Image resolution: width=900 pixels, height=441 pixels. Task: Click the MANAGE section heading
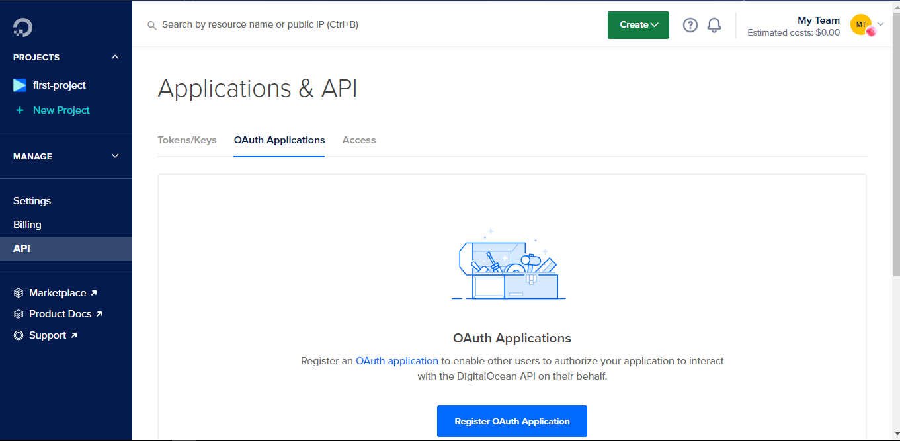[x=32, y=157]
